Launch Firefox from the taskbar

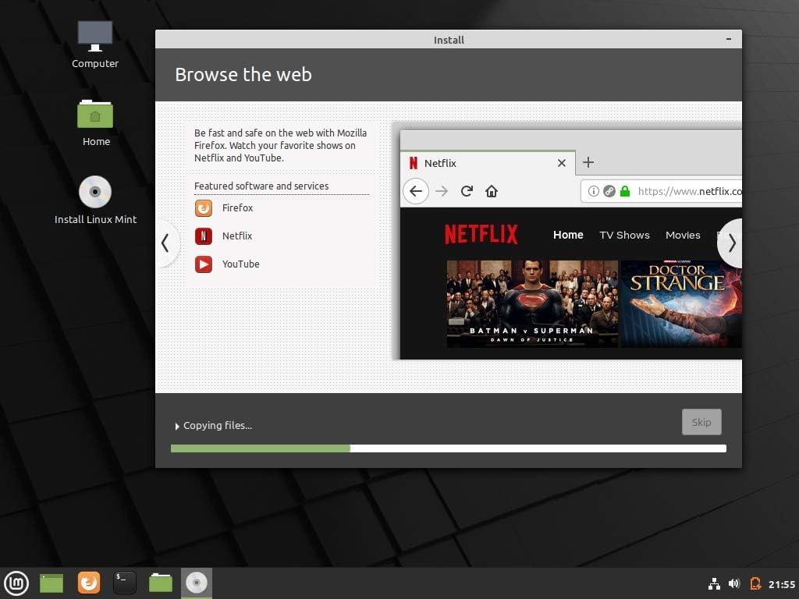(89, 583)
